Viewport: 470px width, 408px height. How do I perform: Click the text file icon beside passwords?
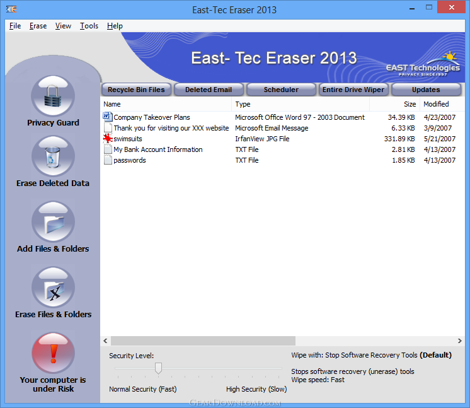pos(108,160)
